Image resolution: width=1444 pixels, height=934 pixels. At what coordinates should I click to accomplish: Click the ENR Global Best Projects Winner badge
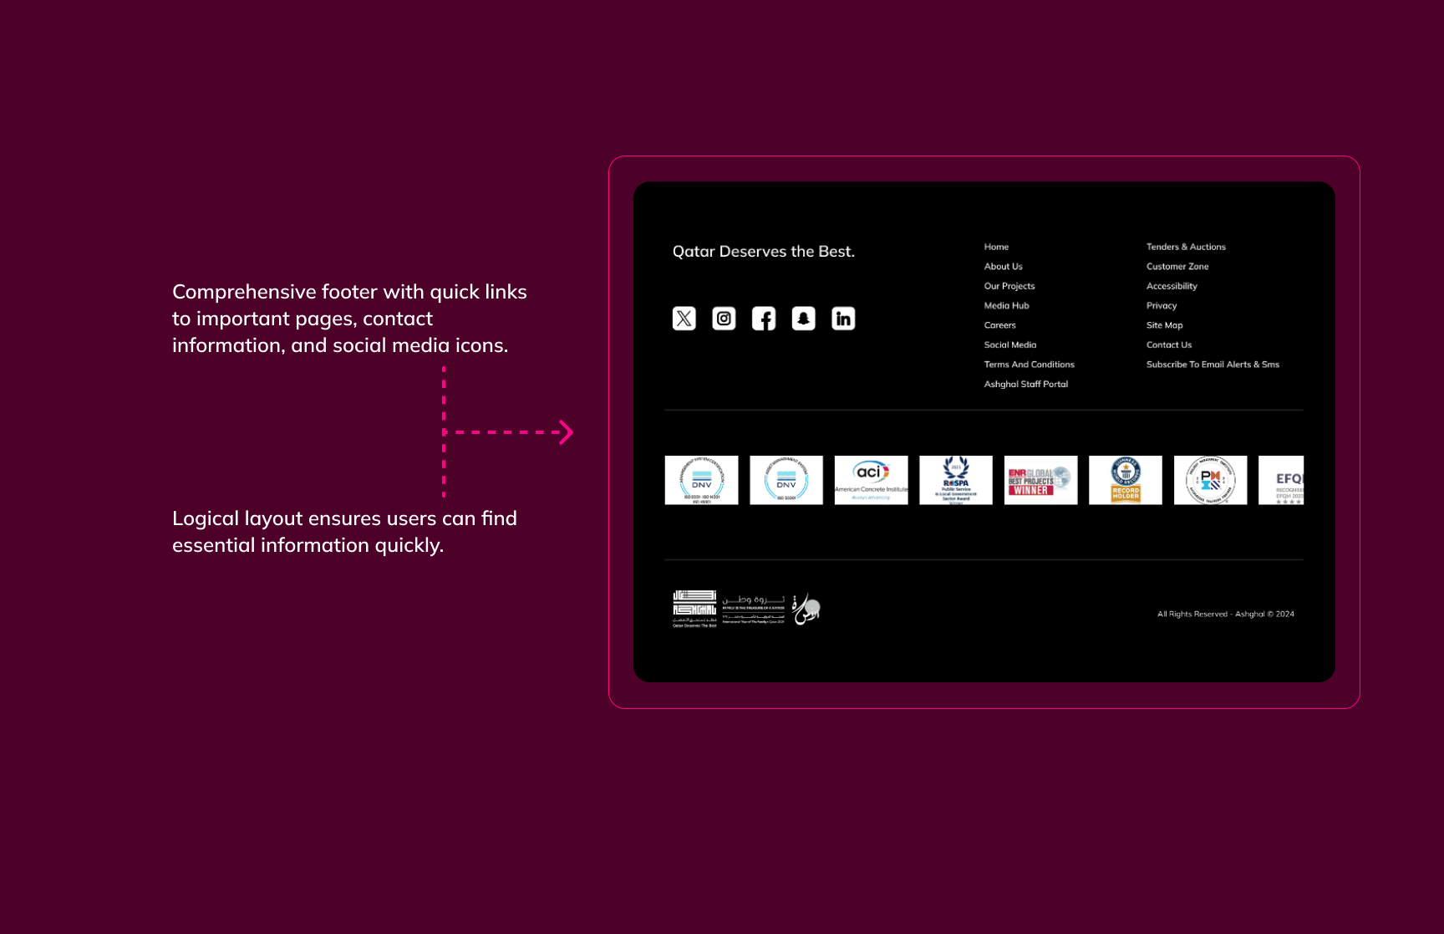click(x=1040, y=480)
